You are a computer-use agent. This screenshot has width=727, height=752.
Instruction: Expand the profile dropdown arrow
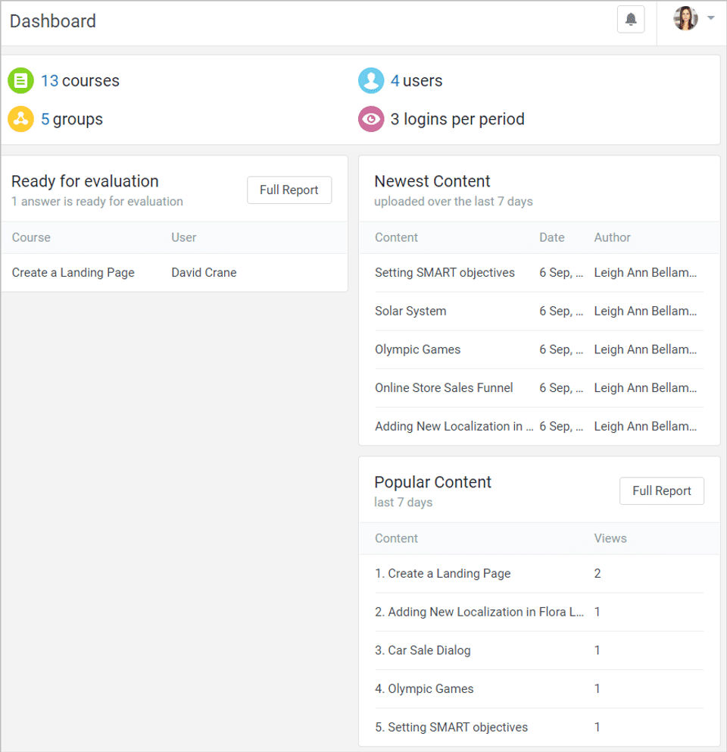(x=711, y=17)
